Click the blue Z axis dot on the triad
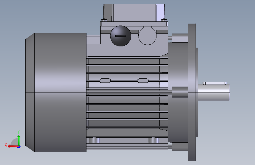The image size is (255, 165). 19,147
